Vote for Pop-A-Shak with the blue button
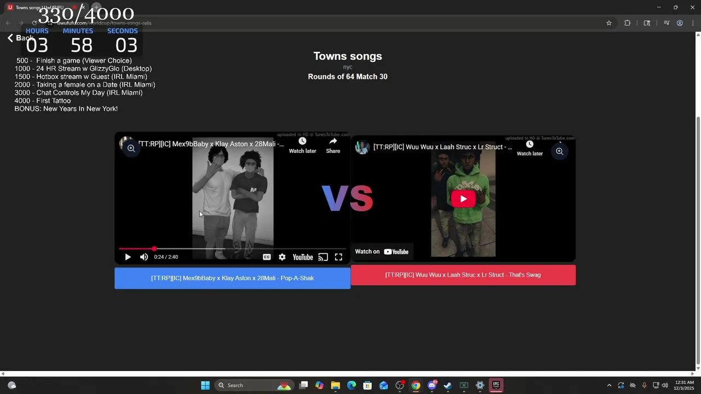The image size is (701, 394). tap(232, 278)
